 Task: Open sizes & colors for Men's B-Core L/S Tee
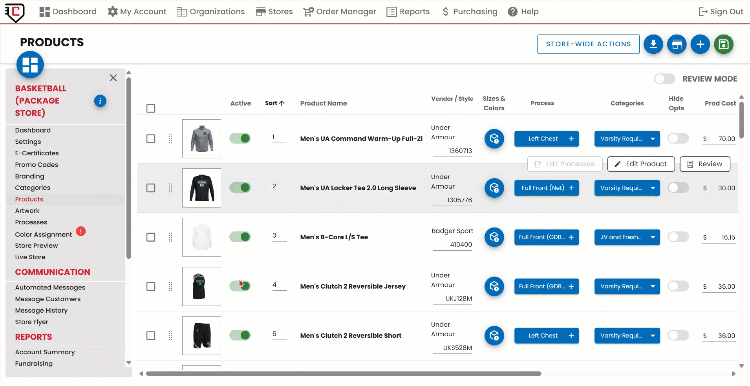[494, 237]
